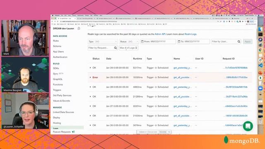Open Visual Studio Code from the dock

click(260, 65)
